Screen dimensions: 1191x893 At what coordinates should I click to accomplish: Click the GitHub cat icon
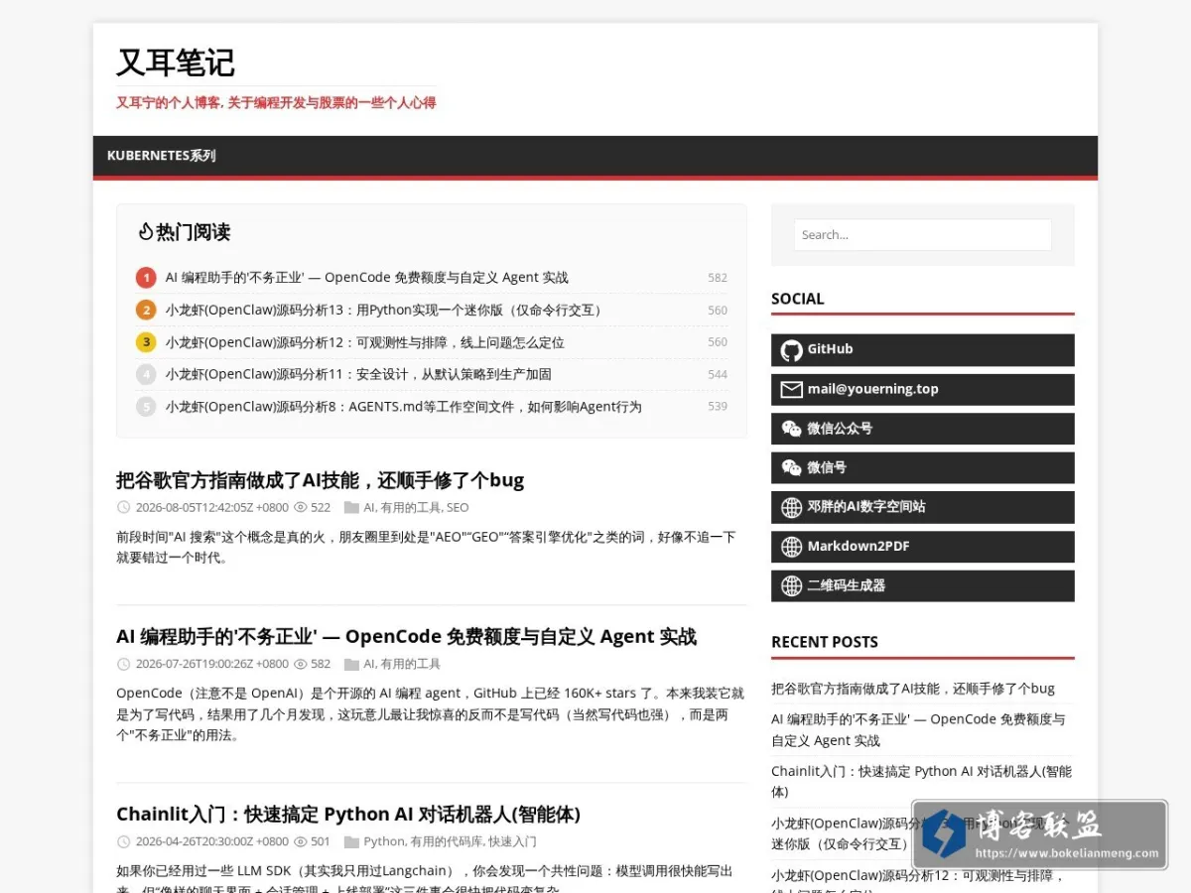791,350
